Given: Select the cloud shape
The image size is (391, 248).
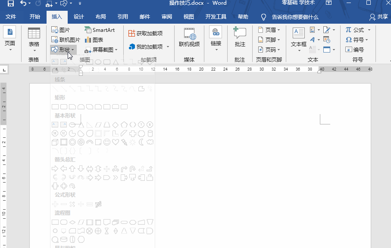Looking at the screenshot, I should pos(150,142).
